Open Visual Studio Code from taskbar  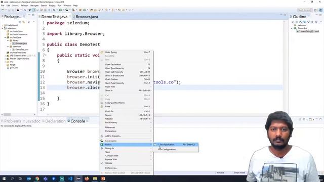70,178
